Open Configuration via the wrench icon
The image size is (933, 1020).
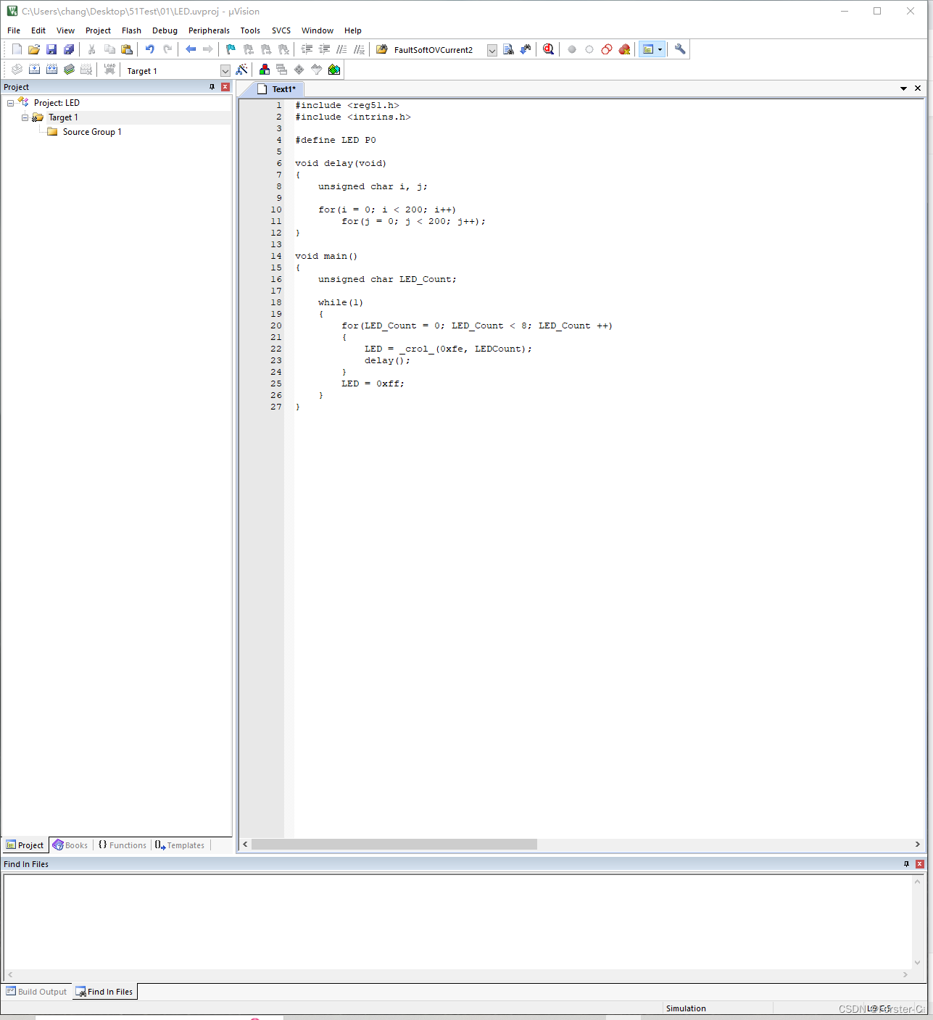680,49
